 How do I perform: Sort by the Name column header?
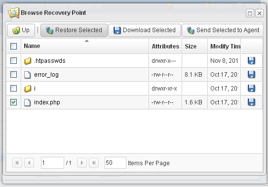point(85,46)
